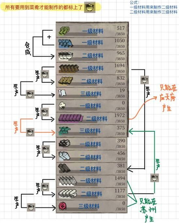Click the green vegetable icon in the first row

64,31
